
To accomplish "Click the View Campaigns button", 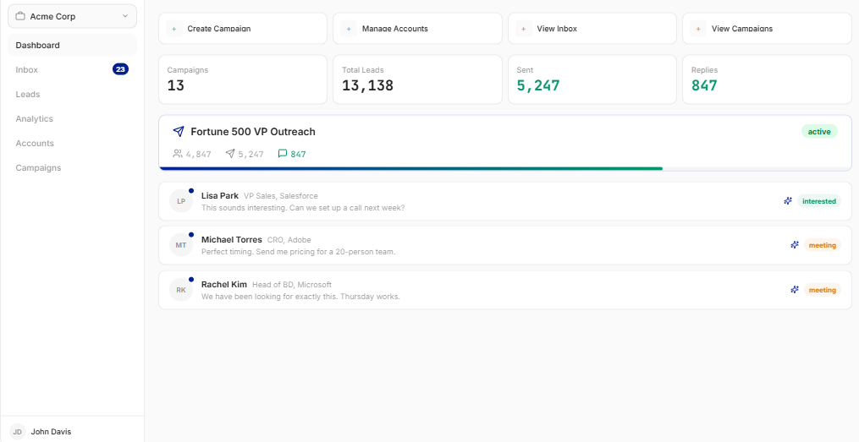I will (767, 29).
